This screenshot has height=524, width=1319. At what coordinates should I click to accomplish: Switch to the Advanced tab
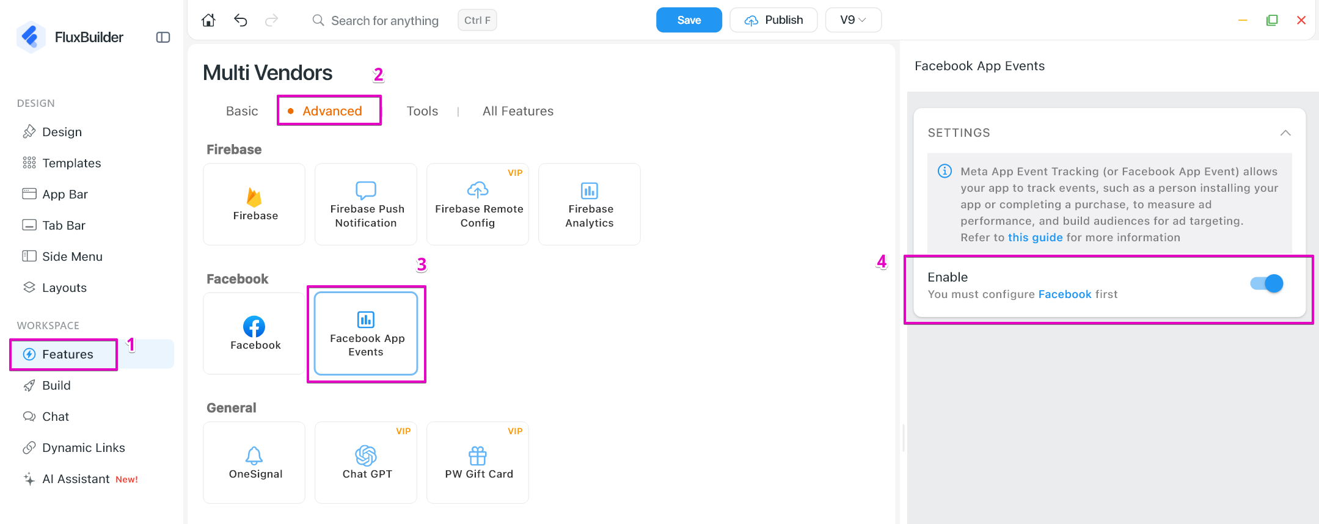coord(332,111)
